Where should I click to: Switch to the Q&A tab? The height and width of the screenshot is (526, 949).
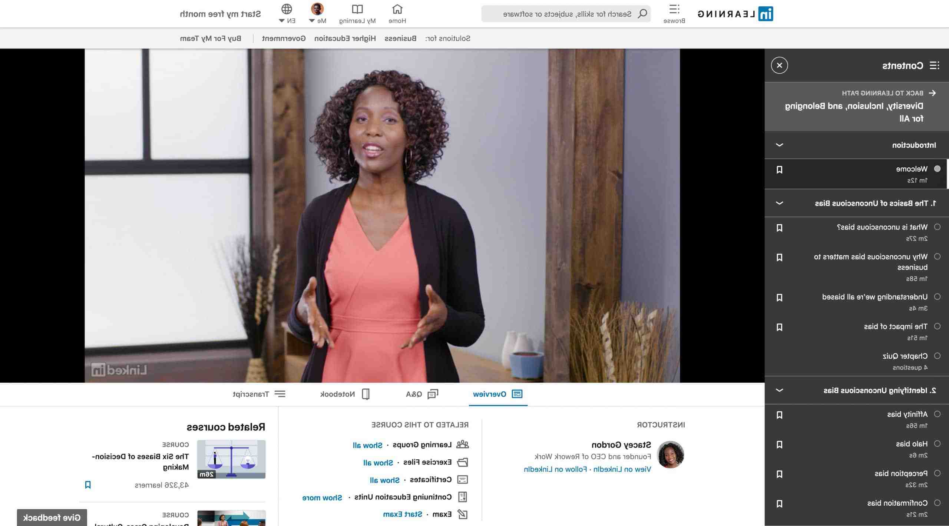422,394
